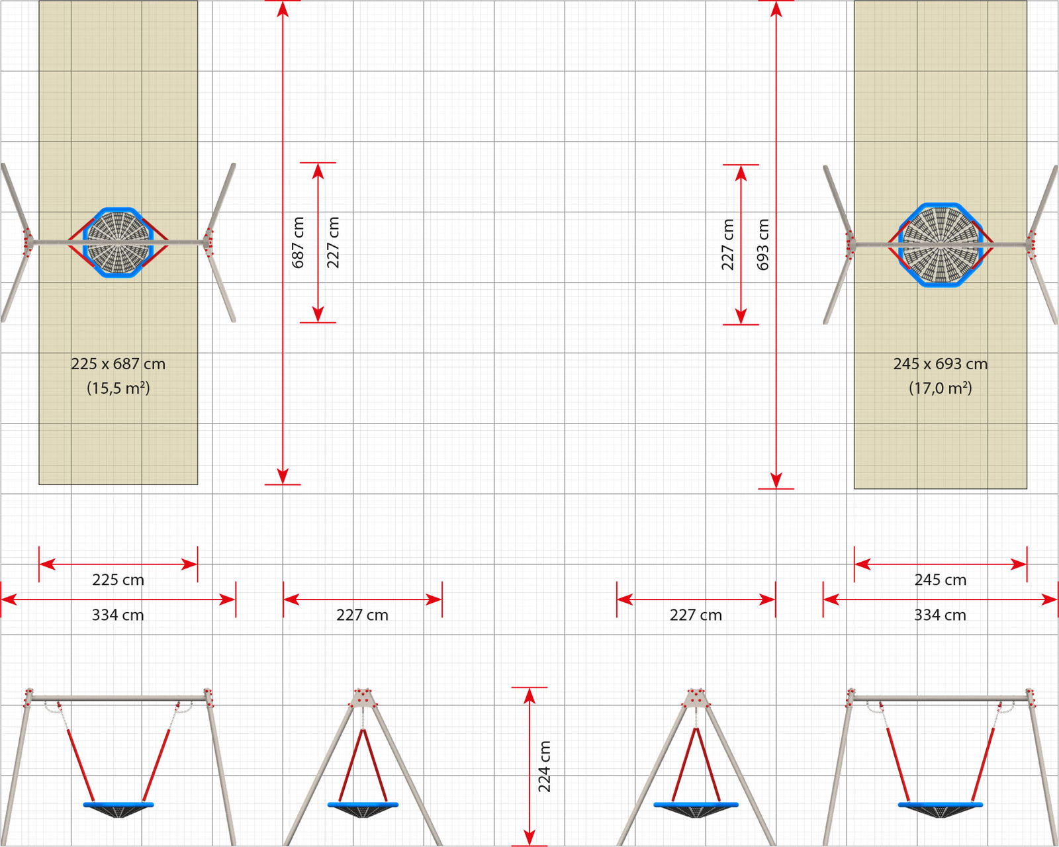Screen dimensions: 1059x847
Task: Click the red bolted joint atop left A-frame
Action: (363, 698)
